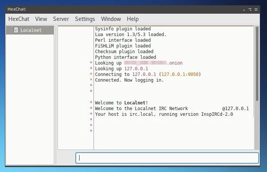The width and height of the screenshot is (267, 172).
Task: Click the 'Perl interface loaded' line
Action: pyautogui.click(x=123, y=40)
